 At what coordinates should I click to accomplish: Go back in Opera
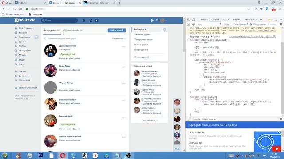coord(4,9)
